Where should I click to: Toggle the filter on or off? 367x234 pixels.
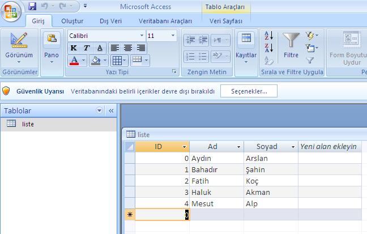[x=310, y=61]
